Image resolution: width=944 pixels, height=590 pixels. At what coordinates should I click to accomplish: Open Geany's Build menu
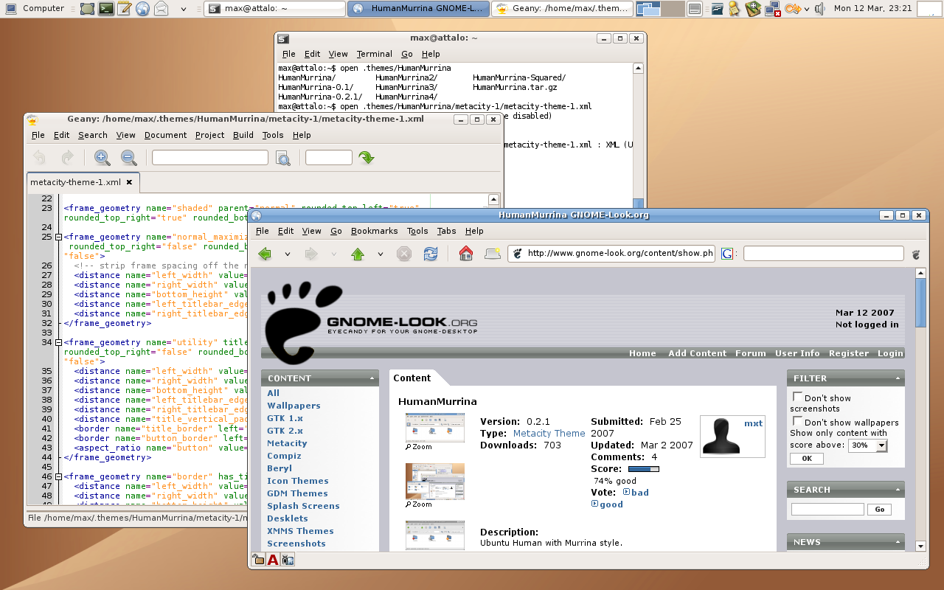pyautogui.click(x=243, y=135)
